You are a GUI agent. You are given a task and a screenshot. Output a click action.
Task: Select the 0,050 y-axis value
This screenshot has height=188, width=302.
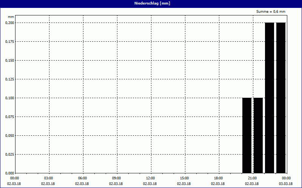pos(9,135)
